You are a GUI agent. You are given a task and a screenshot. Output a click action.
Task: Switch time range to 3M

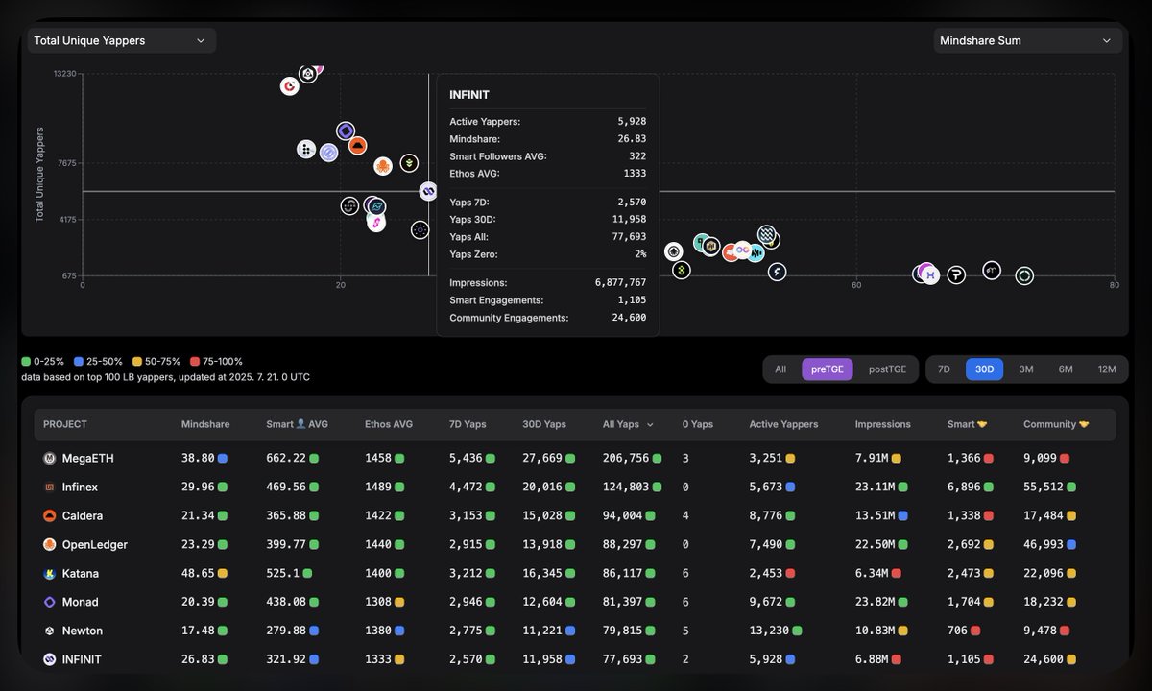pyautogui.click(x=1026, y=369)
